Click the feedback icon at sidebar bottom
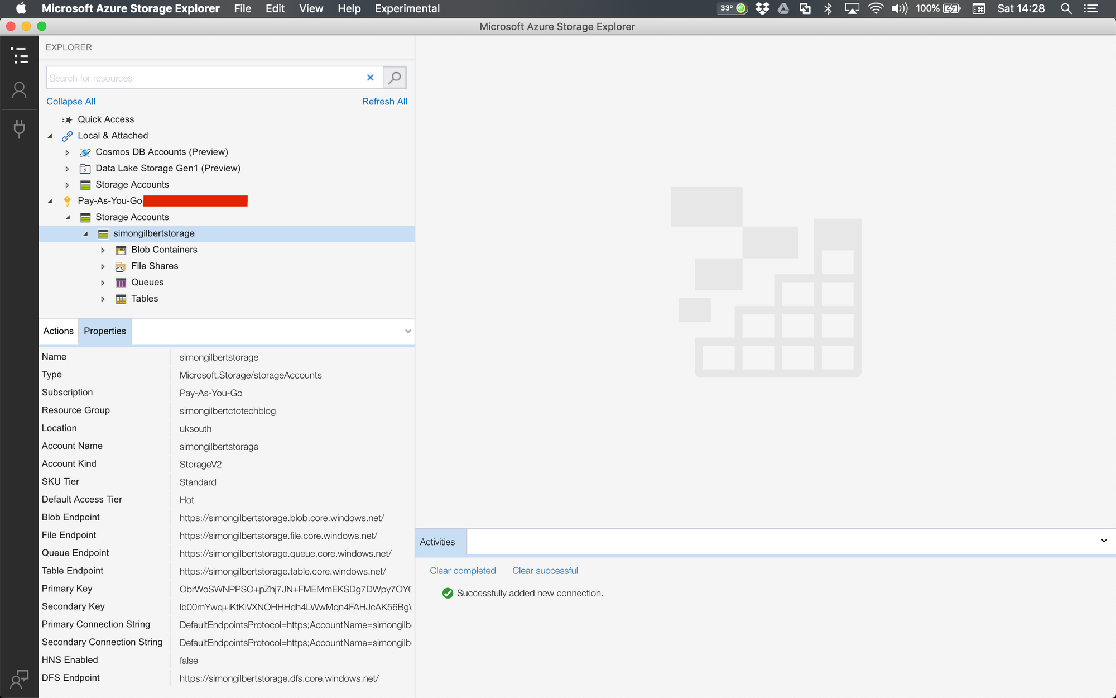This screenshot has width=1116, height=698. click(19, 679)
